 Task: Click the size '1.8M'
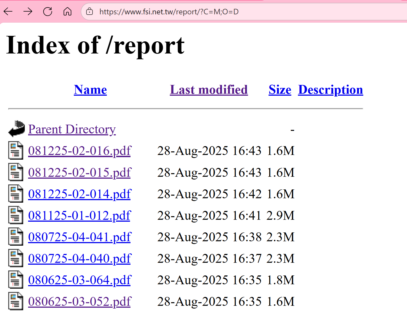tap(281, 280)
